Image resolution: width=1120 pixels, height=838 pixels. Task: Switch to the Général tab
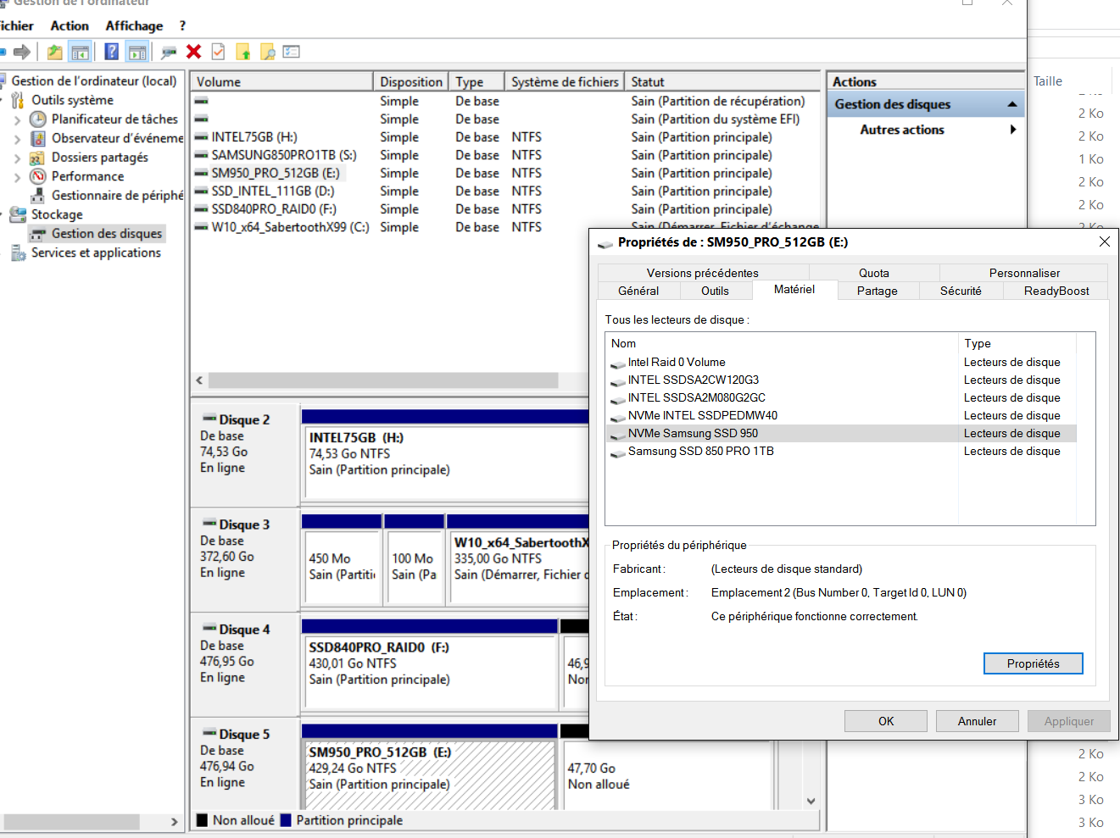point(638,291)
